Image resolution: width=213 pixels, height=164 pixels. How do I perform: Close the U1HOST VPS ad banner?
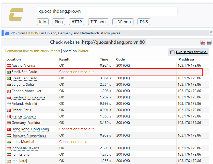[211, 32]
